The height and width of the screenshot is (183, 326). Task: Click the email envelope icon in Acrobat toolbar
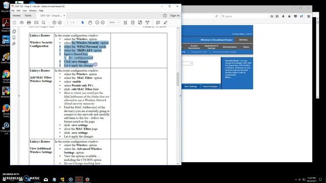point(36,22)
